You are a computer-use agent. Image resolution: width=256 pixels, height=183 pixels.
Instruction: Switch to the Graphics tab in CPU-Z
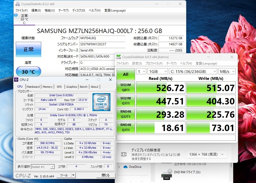click(71, 87)
